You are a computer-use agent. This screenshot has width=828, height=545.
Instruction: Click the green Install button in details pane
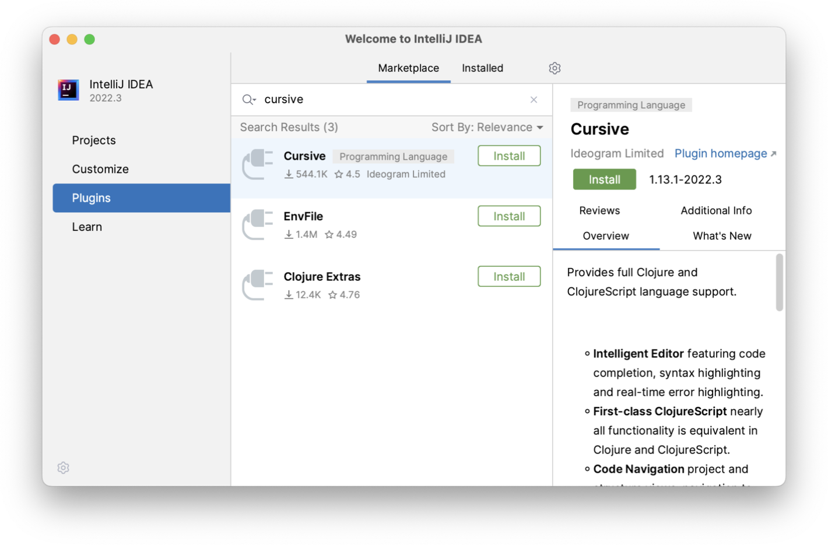pos(604,180)
